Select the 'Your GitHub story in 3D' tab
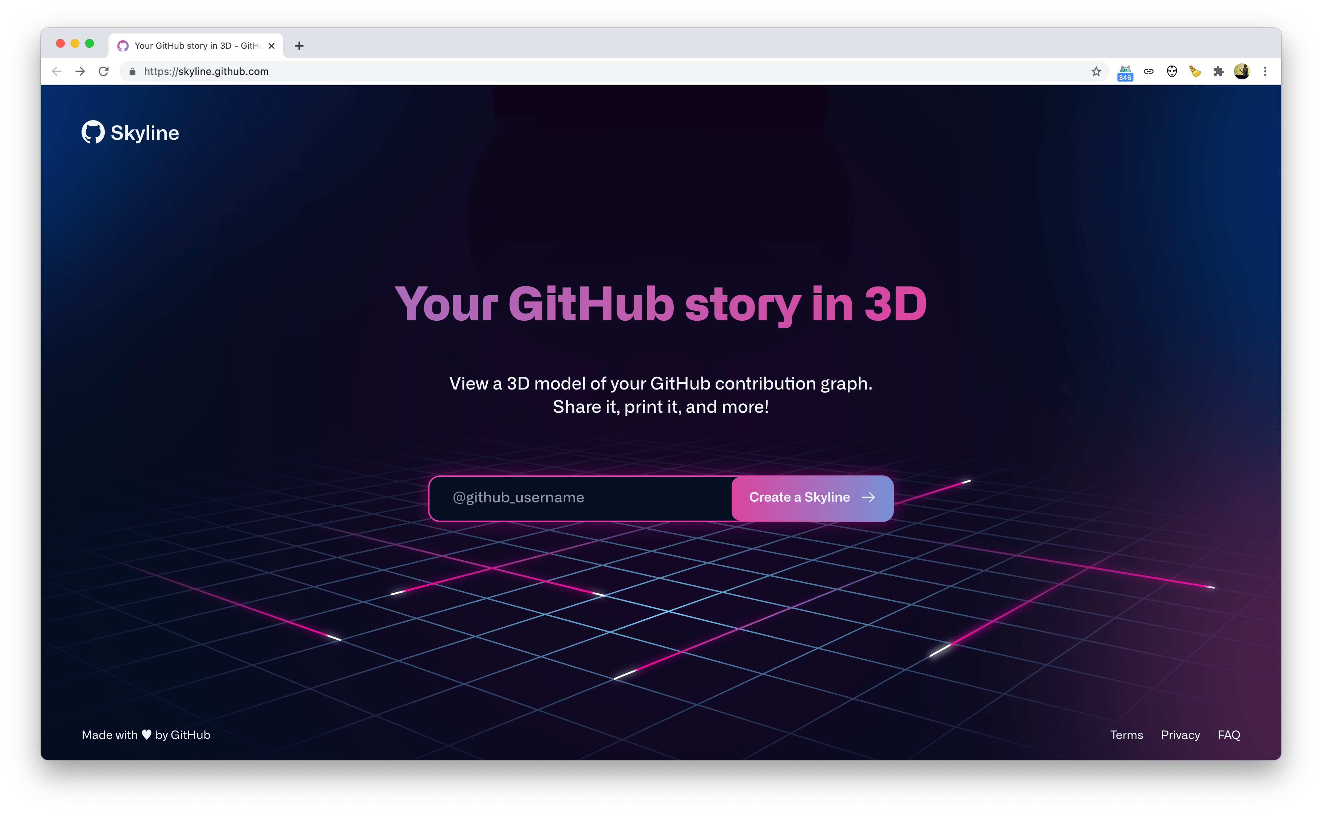The height and width of the screenshot is (814, 1322). (x=194, y=46)
